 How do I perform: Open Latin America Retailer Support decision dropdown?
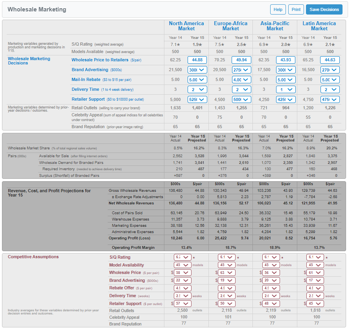pos(330,99)
